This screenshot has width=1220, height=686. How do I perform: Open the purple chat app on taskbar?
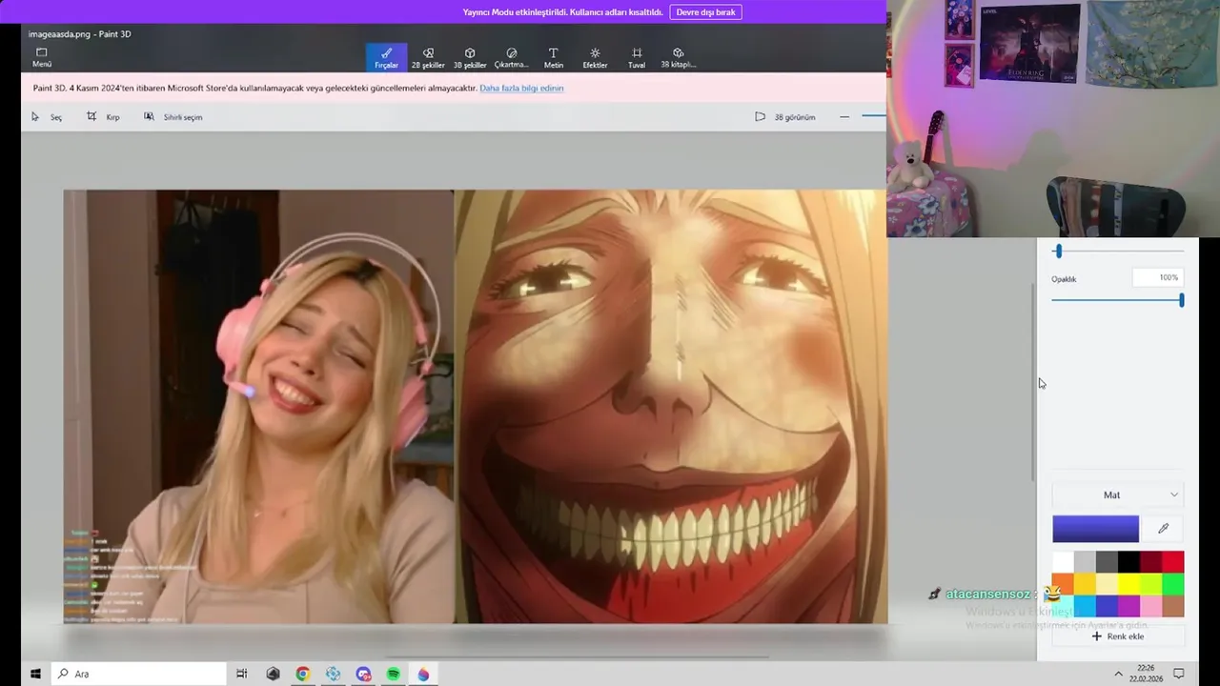coord(363,674)
